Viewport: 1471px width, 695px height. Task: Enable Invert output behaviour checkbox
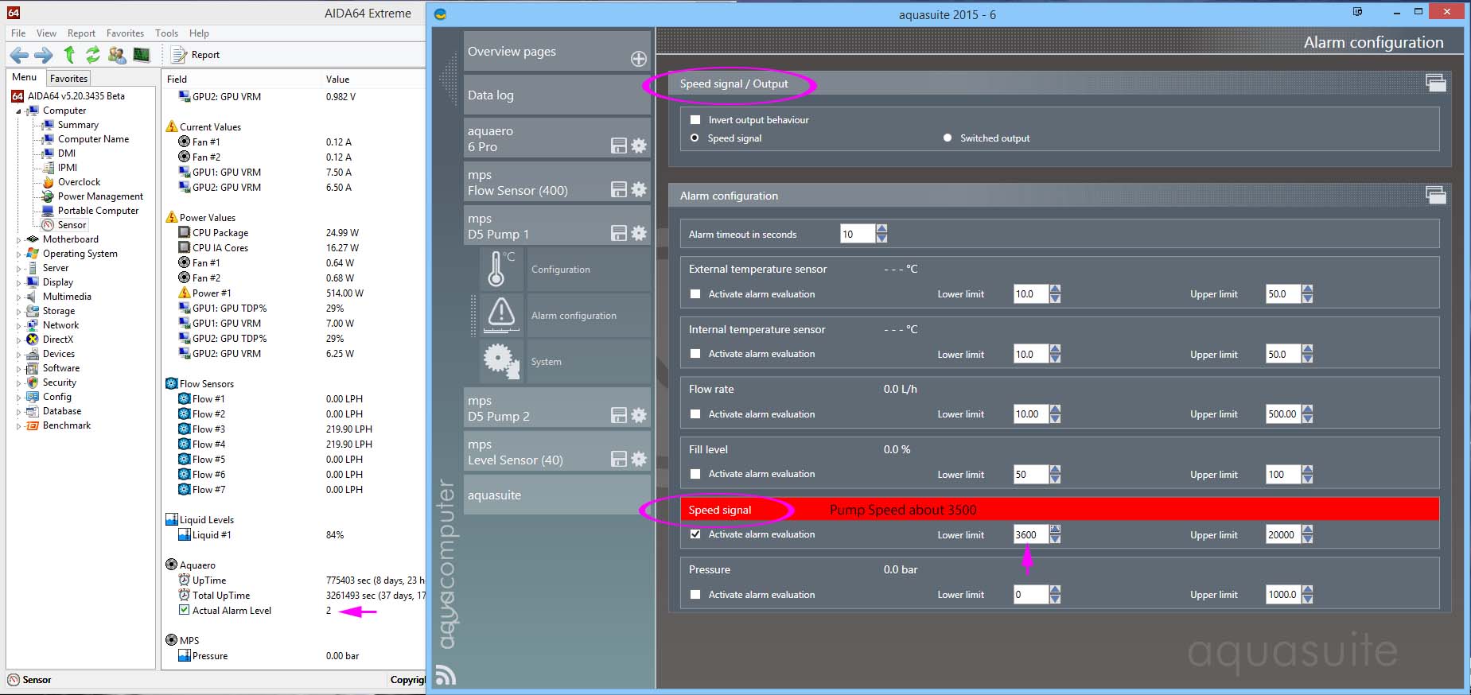point(695,120)
